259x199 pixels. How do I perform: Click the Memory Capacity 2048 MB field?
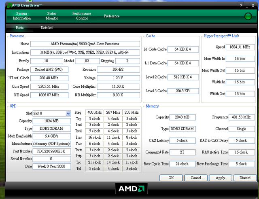183,117
